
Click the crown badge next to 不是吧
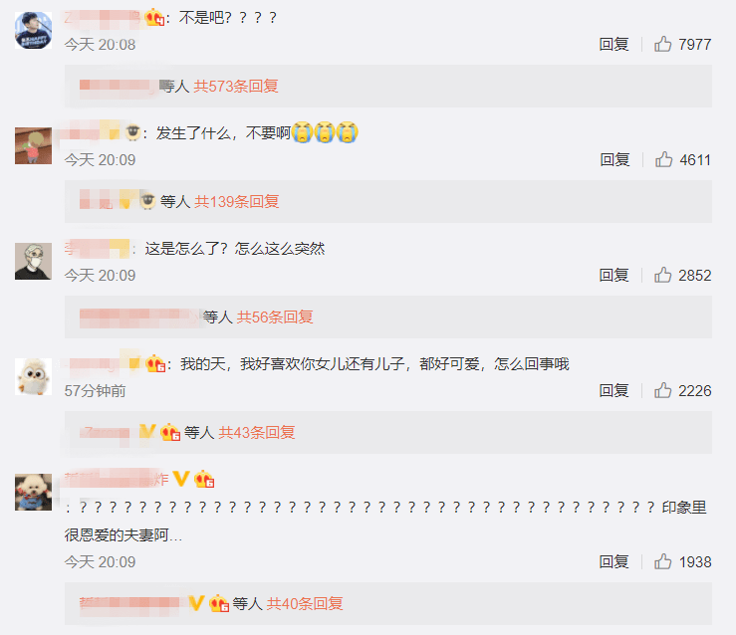154,18
